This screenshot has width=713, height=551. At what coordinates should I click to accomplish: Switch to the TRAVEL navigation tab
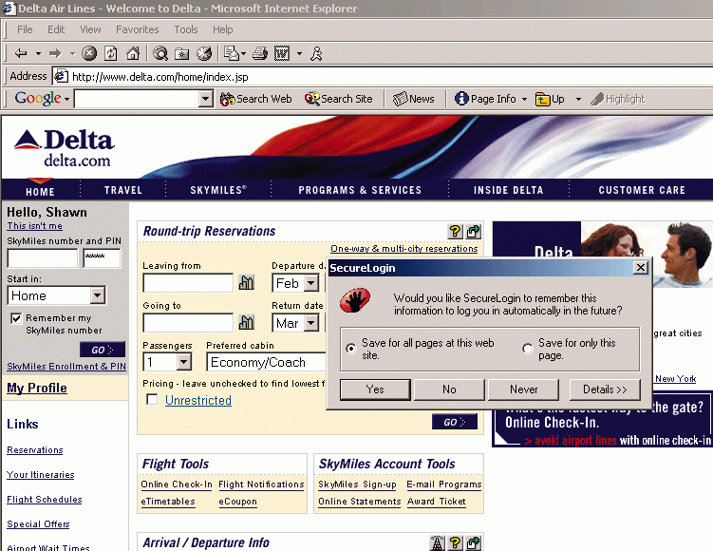click(123, 190)
